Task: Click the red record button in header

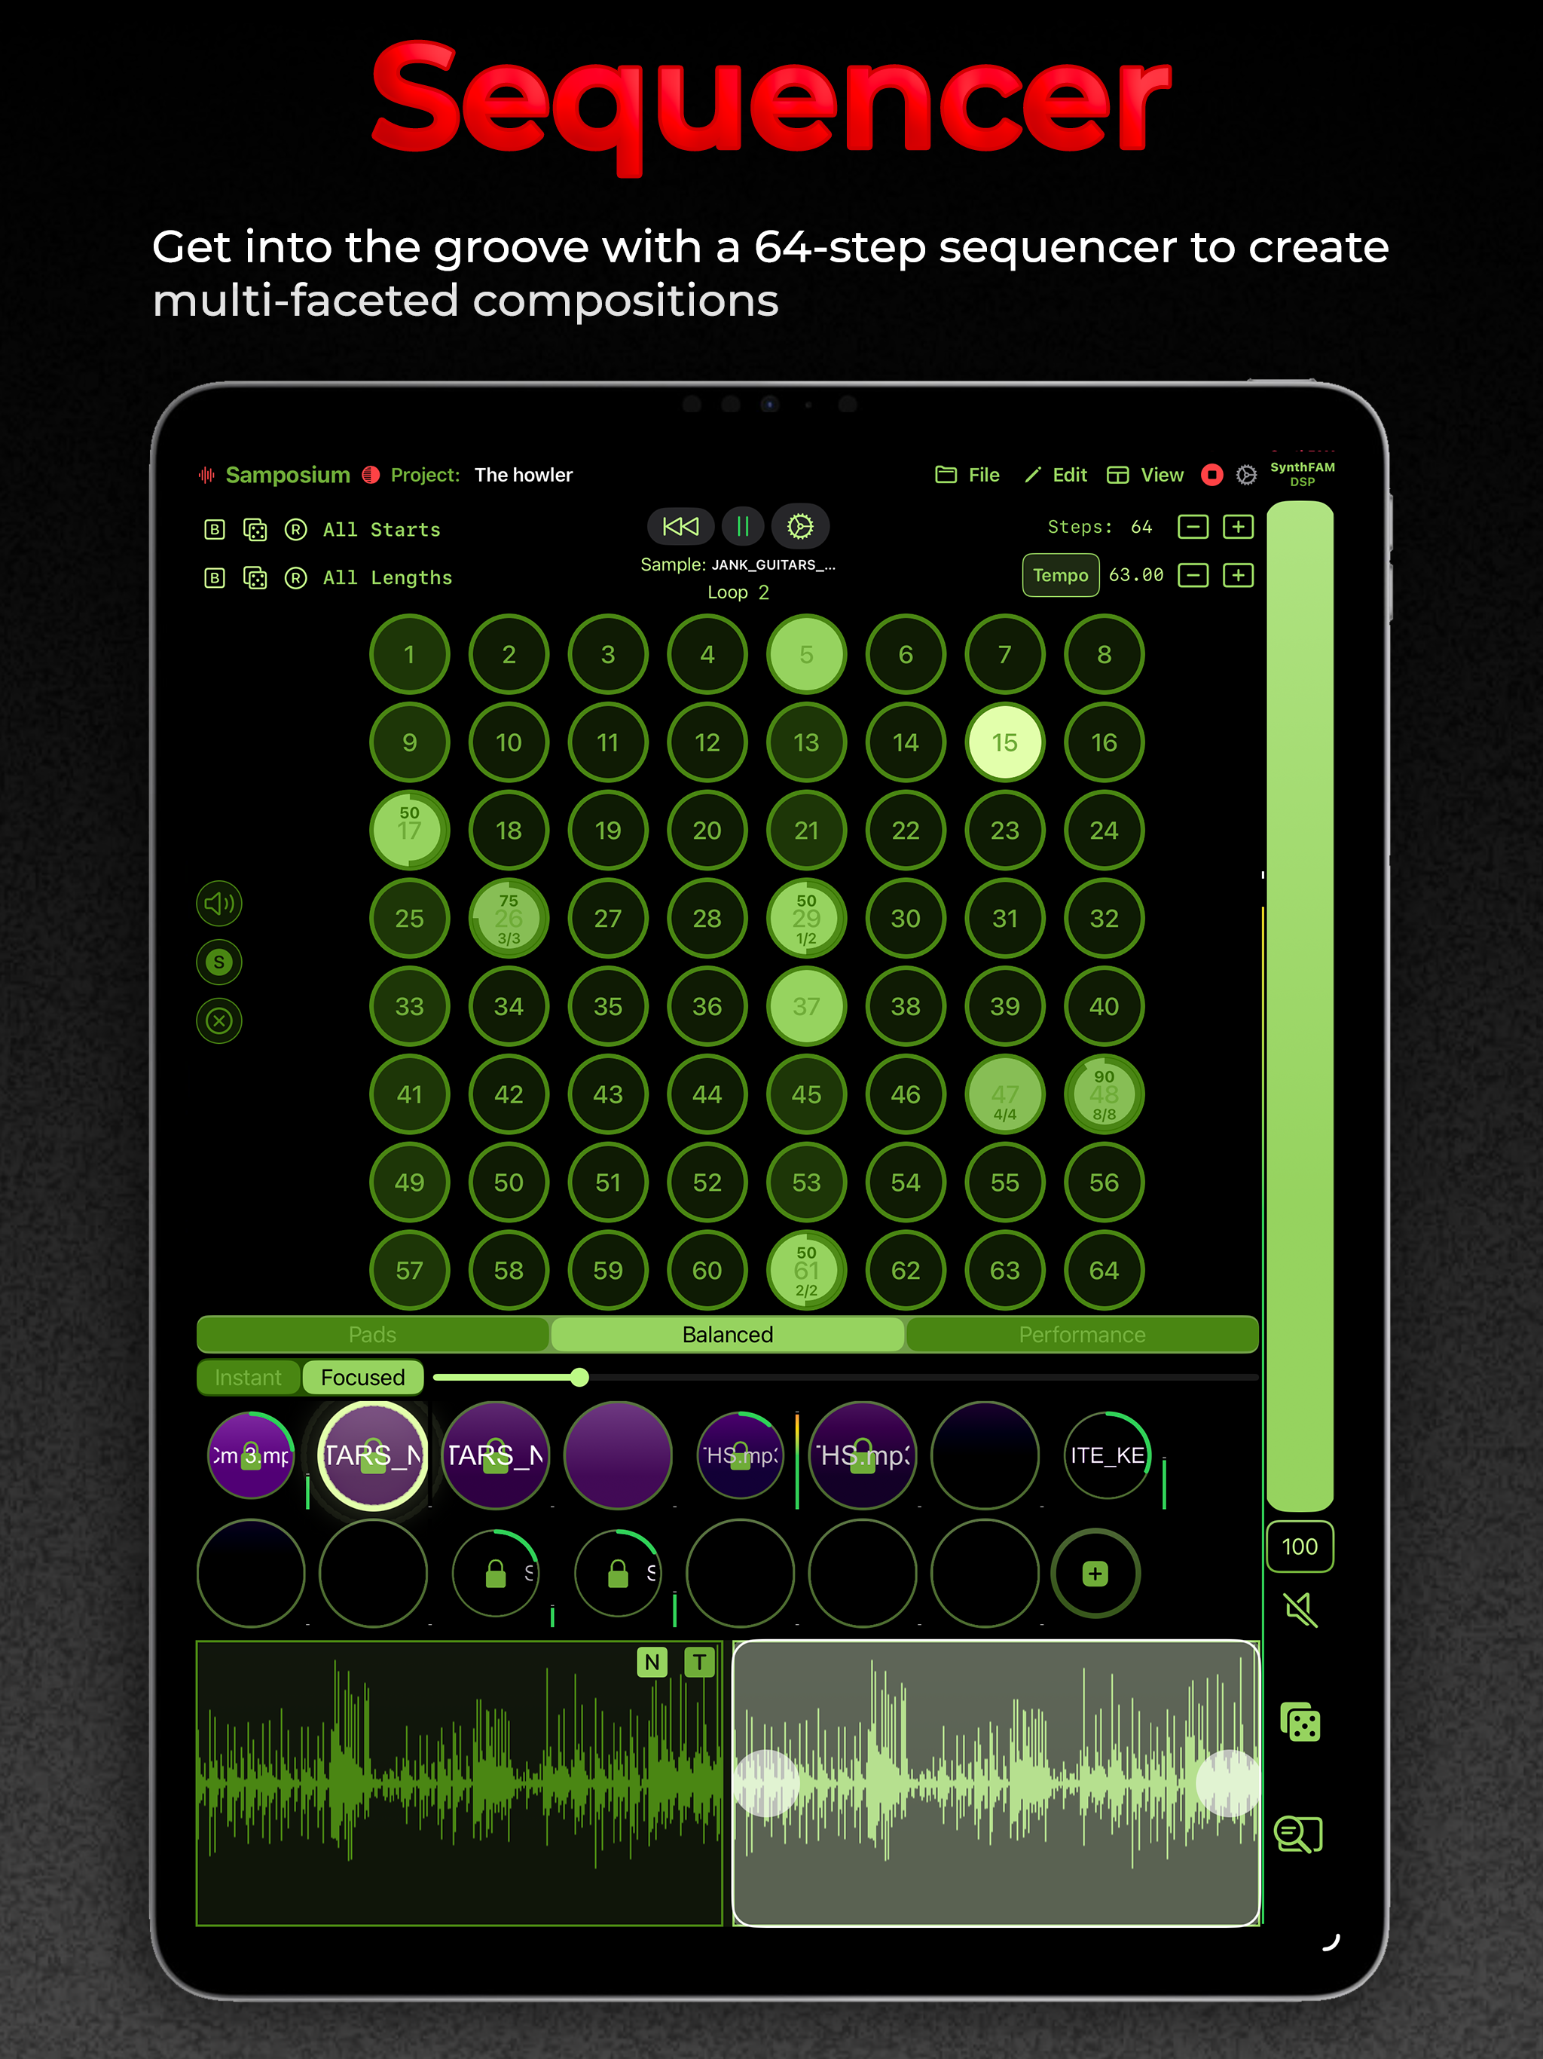Action: (1211, 476)
